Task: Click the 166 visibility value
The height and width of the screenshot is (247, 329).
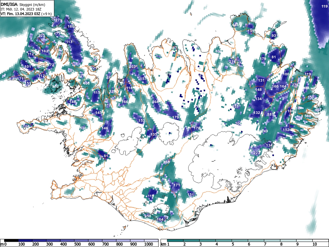Action: [x=125, y=102]
